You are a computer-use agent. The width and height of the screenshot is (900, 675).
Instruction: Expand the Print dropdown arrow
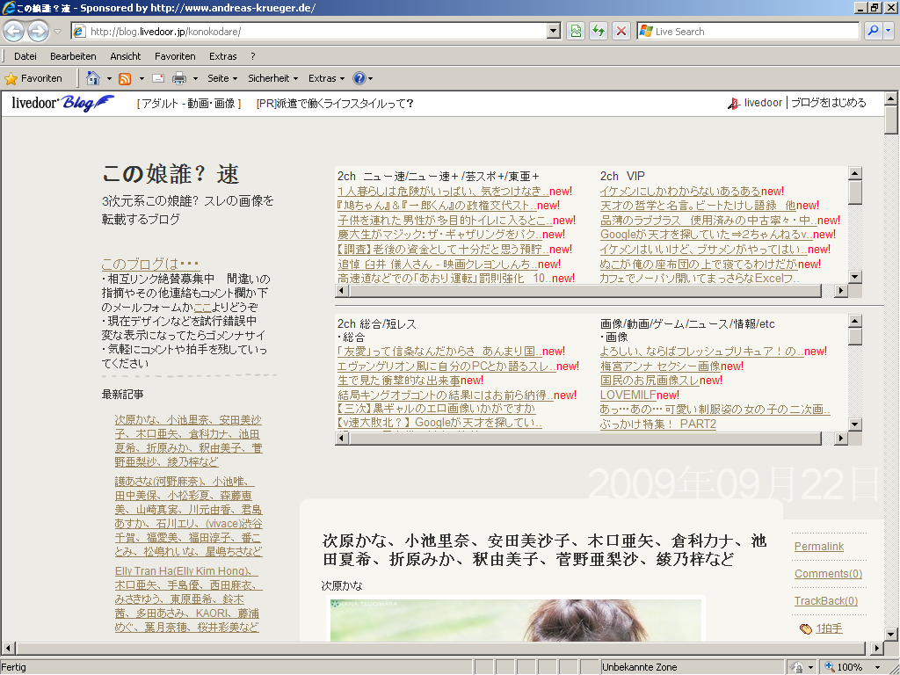click(195, 78)
